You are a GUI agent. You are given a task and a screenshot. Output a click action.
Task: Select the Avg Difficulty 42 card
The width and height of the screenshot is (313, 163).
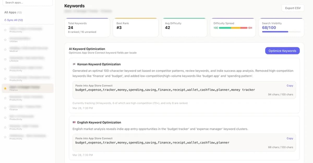point(184,28)
